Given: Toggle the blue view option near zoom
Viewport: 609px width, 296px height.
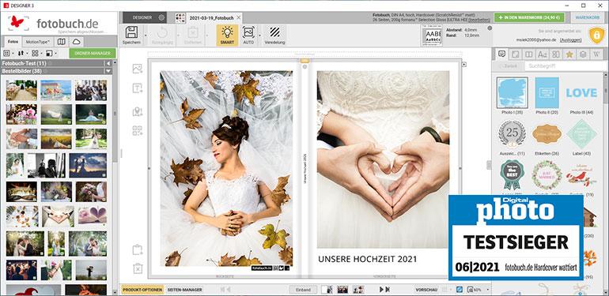Looking at the screenshot, I should [459, 289].
